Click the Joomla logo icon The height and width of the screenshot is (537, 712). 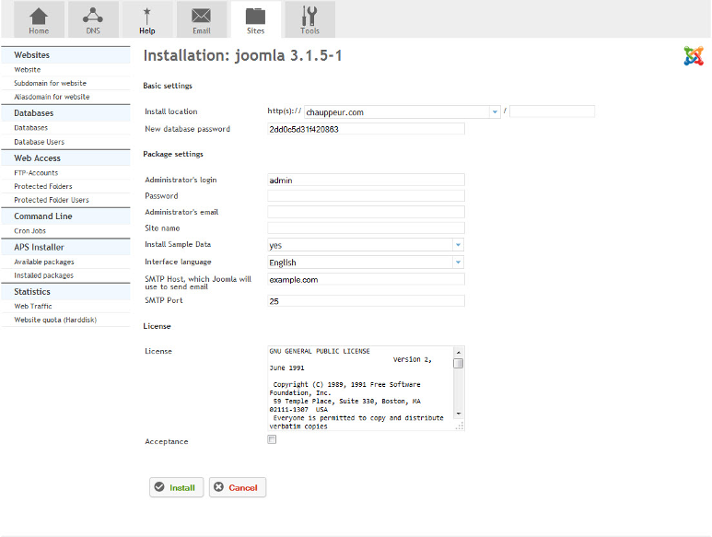[x=694, y=56]
